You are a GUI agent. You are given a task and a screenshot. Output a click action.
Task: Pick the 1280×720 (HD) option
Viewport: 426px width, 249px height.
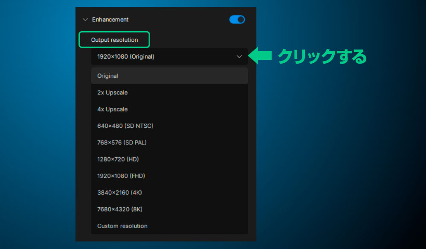click(x=118, y=159)
